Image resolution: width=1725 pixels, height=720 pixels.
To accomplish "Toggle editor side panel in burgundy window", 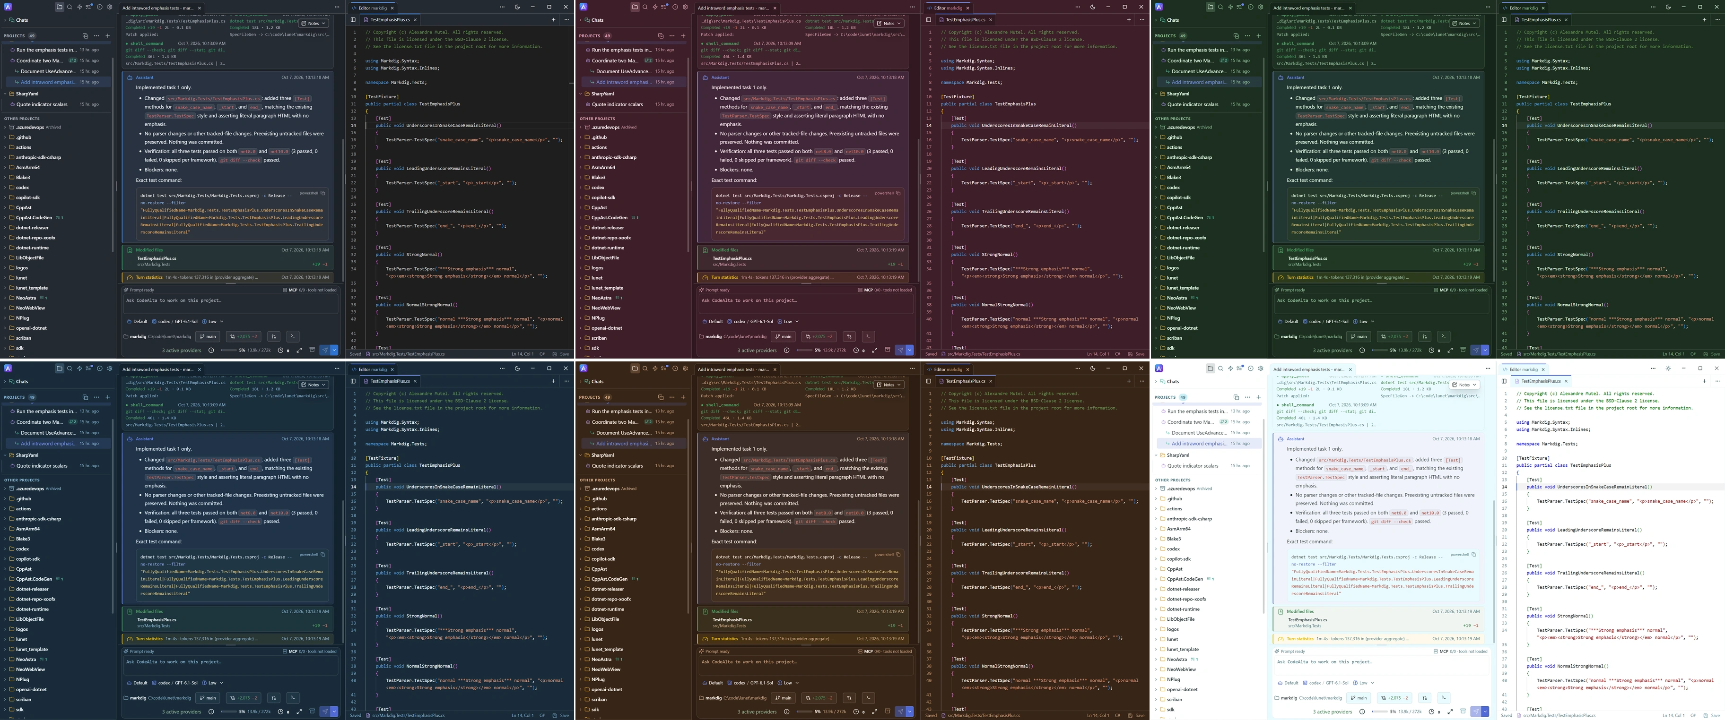I will 928,19.
